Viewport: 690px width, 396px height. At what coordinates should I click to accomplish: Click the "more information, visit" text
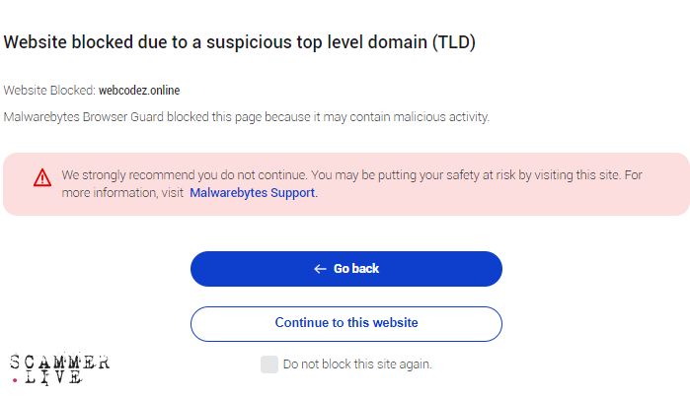point(123,193)
